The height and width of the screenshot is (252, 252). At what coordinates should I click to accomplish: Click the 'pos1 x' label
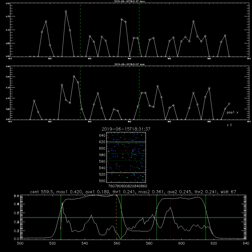(232, 112)
